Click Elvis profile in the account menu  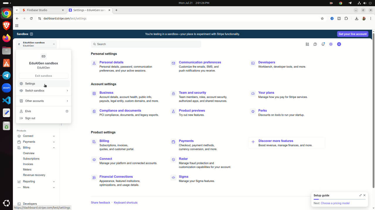[x=44, y=111]
